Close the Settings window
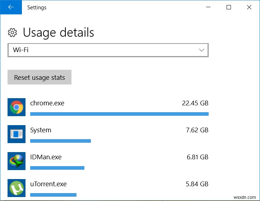Viewport: 260px width, 201px height. 249,7
